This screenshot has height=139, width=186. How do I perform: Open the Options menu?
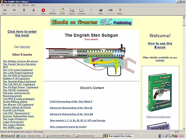tap(25, 5)
